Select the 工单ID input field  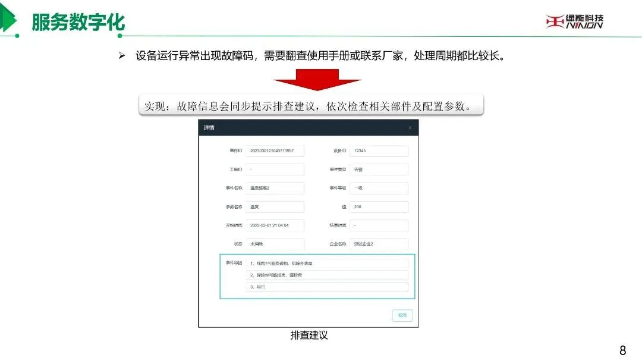[275, 169]
